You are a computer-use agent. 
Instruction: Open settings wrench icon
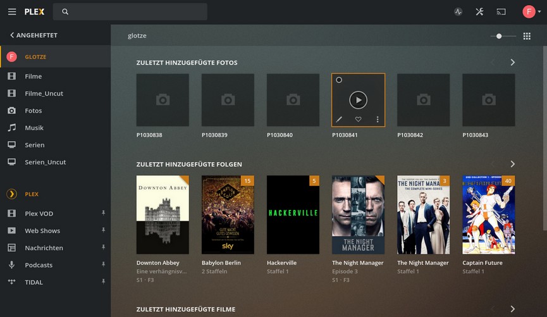click(480, 11)
